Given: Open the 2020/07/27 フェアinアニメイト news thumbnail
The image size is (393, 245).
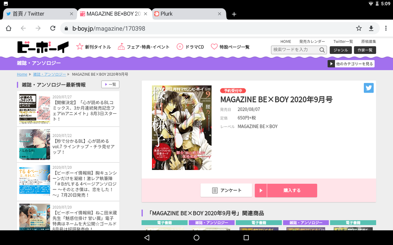Looking at the screenshot, I should 35,109.
